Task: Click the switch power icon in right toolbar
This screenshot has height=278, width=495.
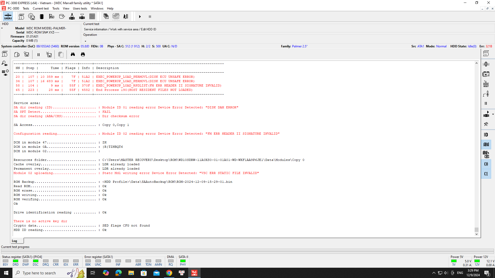Action: click(x=486, y=94)
